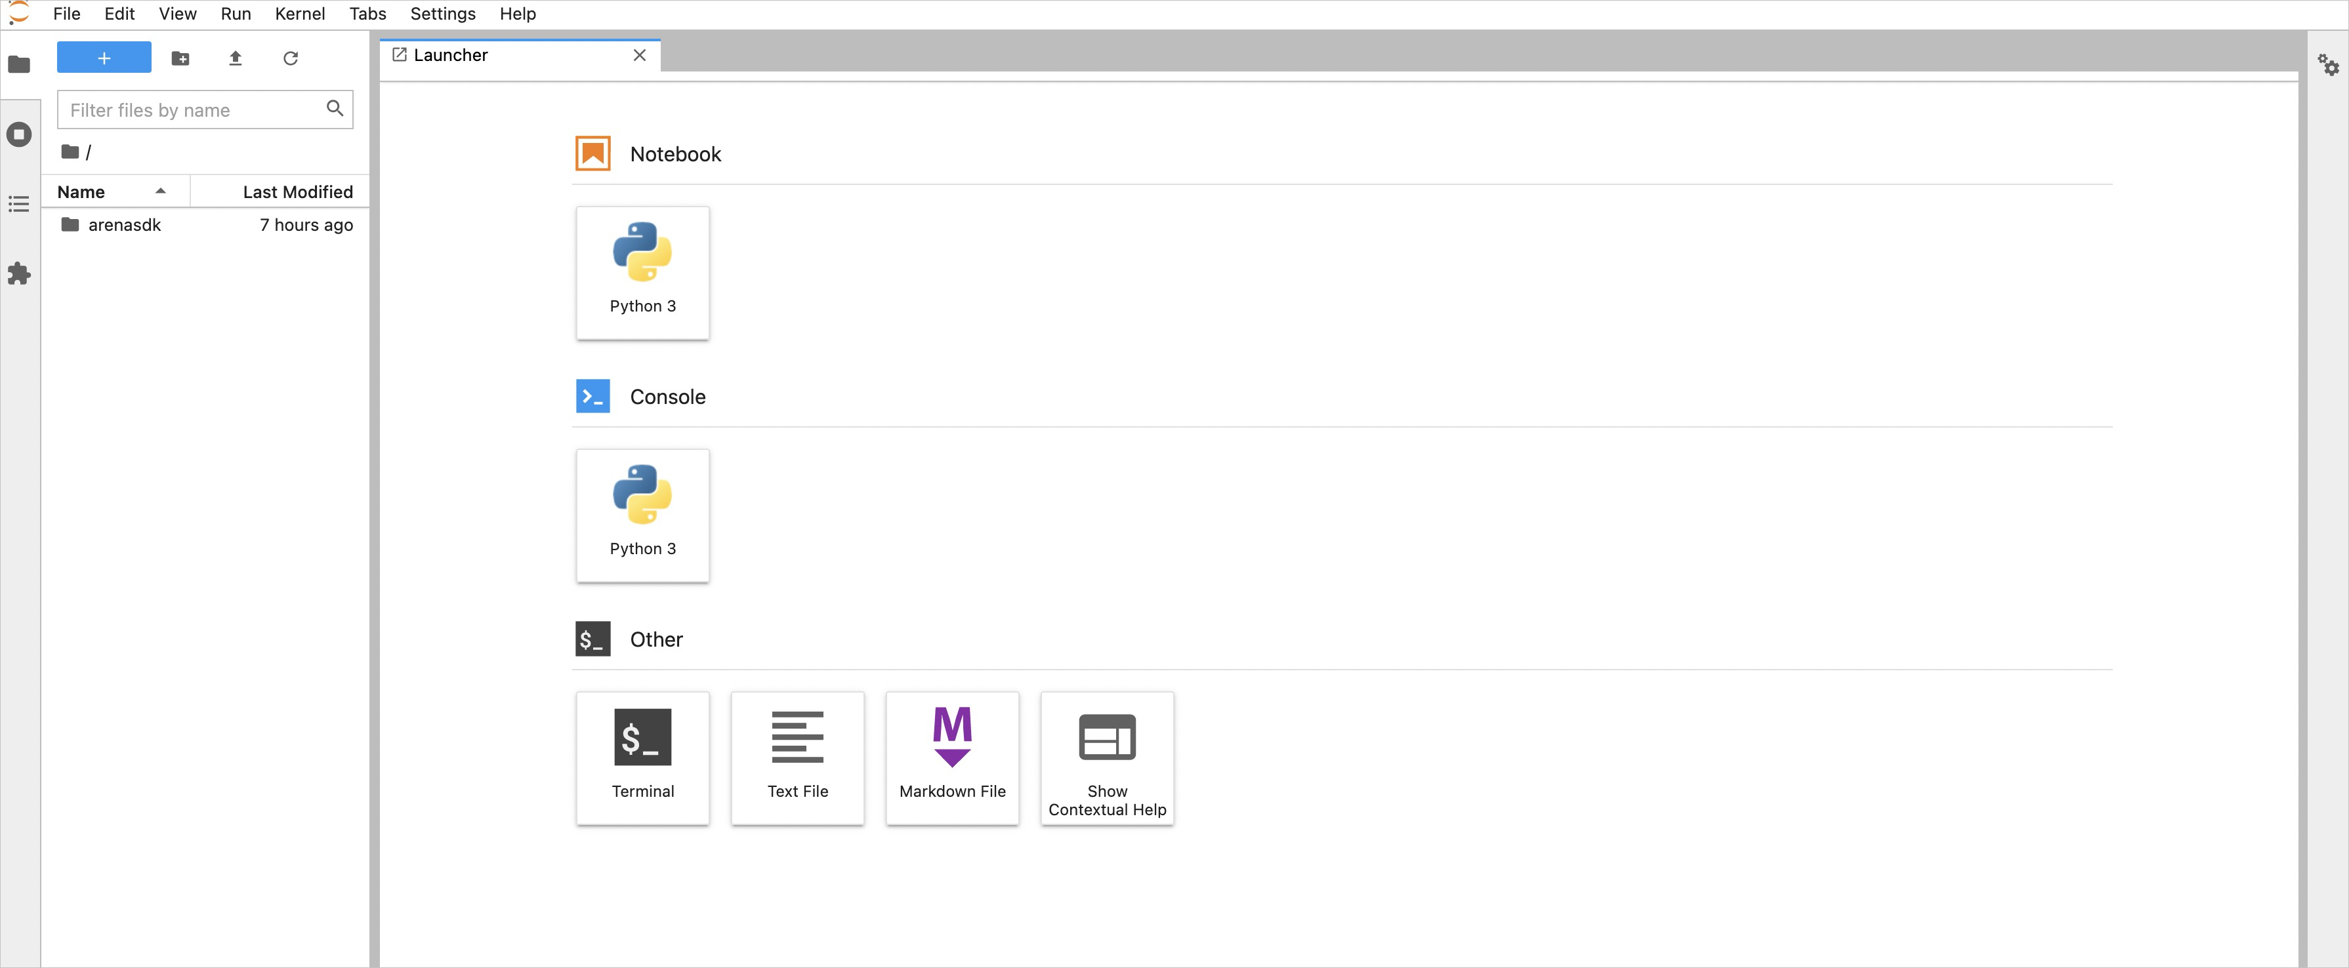Open a new Terminal

point(642,757)
